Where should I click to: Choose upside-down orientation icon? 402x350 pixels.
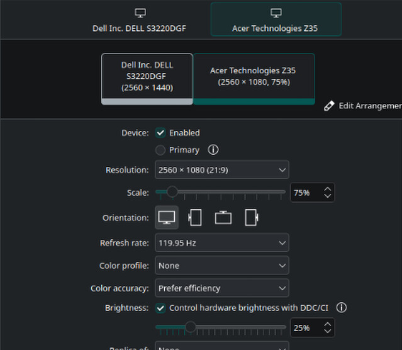coord(223,218)
